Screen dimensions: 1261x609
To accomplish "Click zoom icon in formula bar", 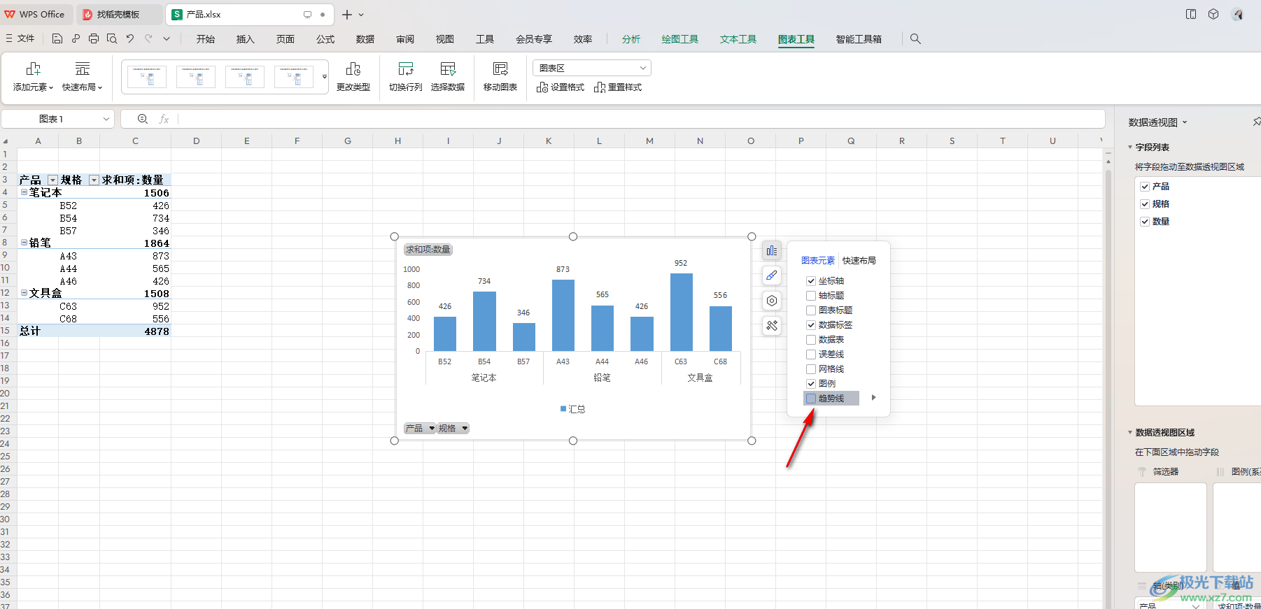I will (x=143, y=119).
